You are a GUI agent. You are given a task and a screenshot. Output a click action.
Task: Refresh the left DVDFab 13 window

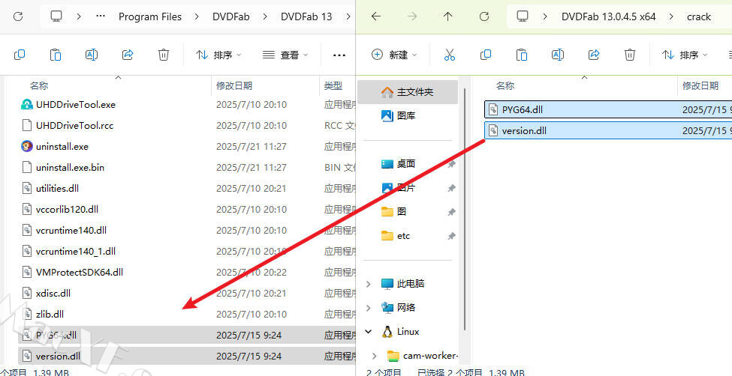[x=18, y=16]
